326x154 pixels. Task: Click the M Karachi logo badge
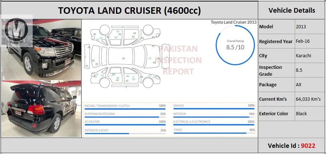16,31
